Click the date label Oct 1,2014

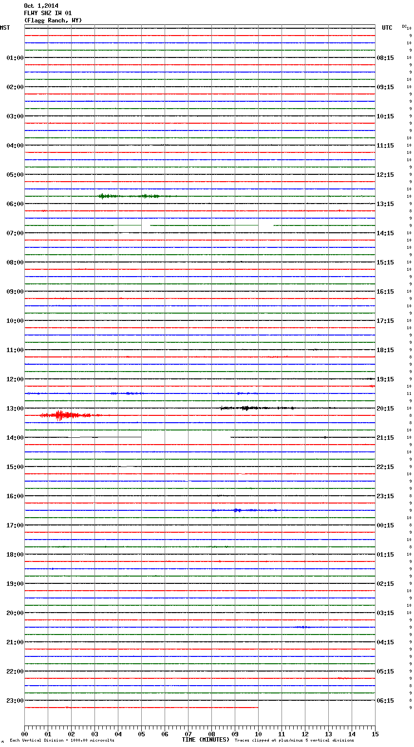41,6
